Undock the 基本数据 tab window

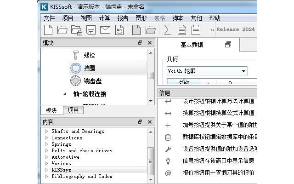(228, 45)
